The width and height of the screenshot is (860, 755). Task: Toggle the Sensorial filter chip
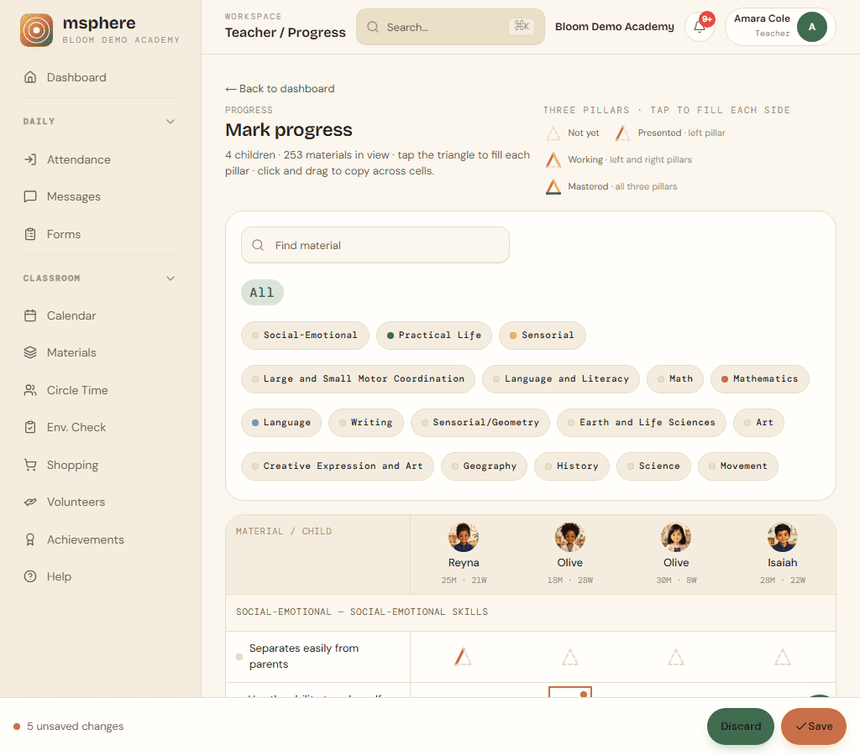pos(542,335)
